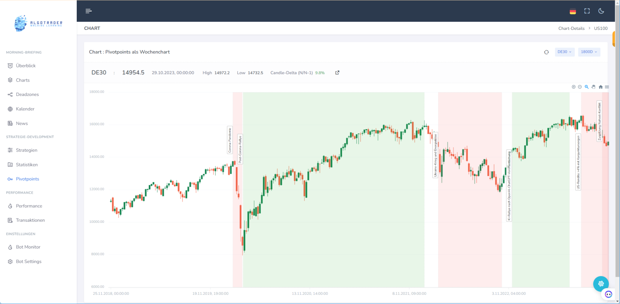
Task: Click the Transaktionen icon
Action: 10,220
